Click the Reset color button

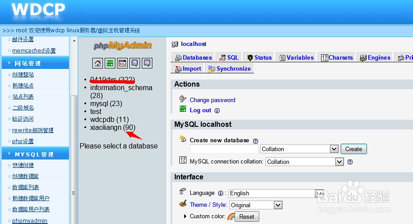247,216
